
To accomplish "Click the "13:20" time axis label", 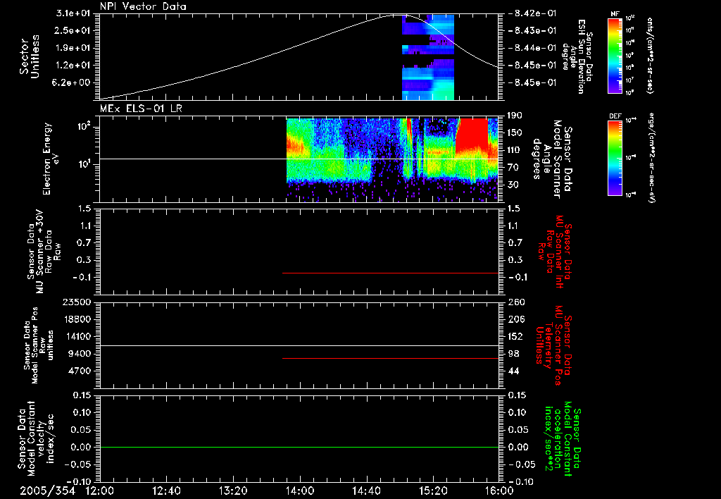I will [233, 491].
